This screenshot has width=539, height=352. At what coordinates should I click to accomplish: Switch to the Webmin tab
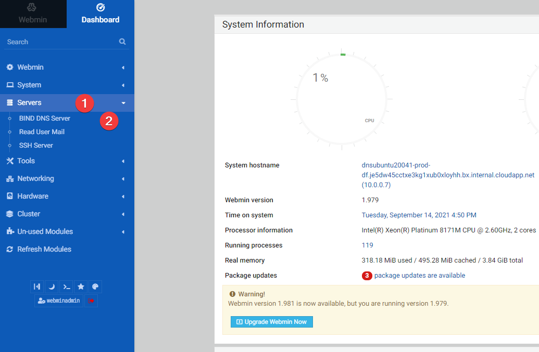pyautogui.click(x=33, y=14)
